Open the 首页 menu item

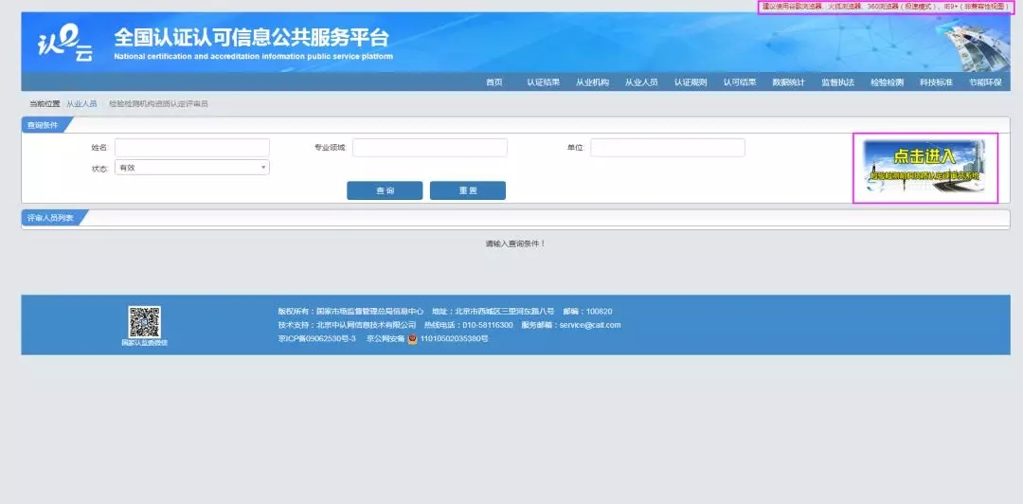click(494, 82)
